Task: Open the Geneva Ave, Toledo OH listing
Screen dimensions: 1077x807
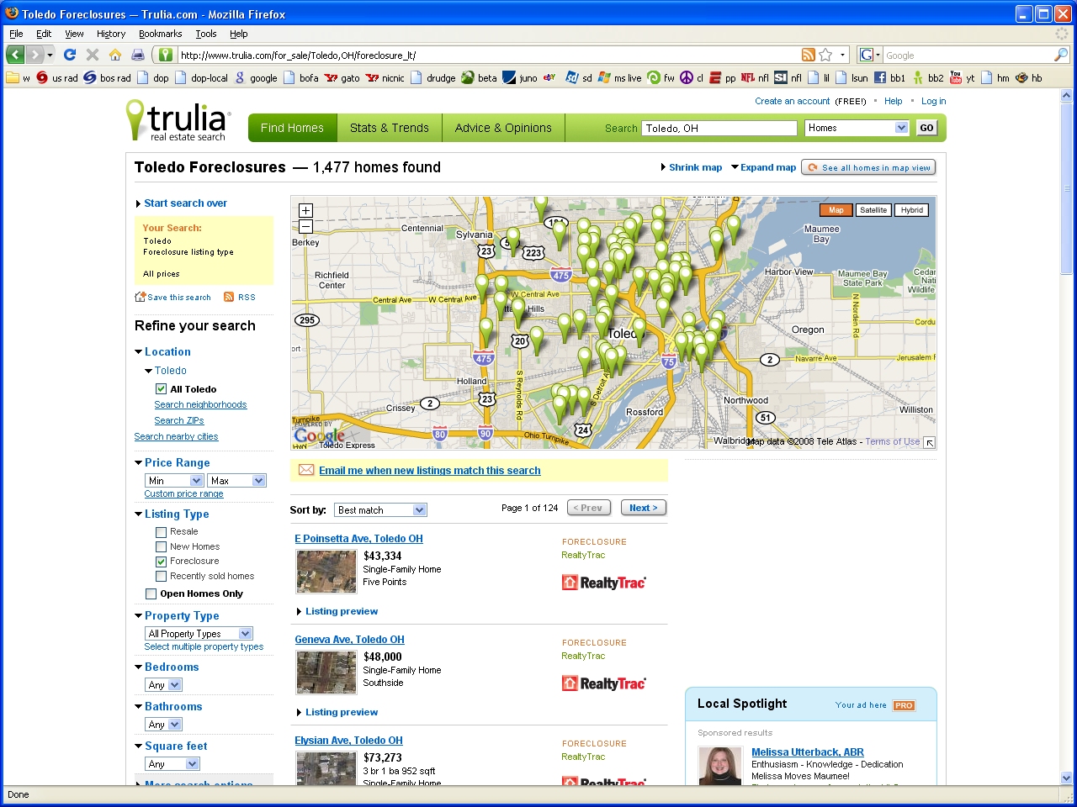Action: [349, 640]
